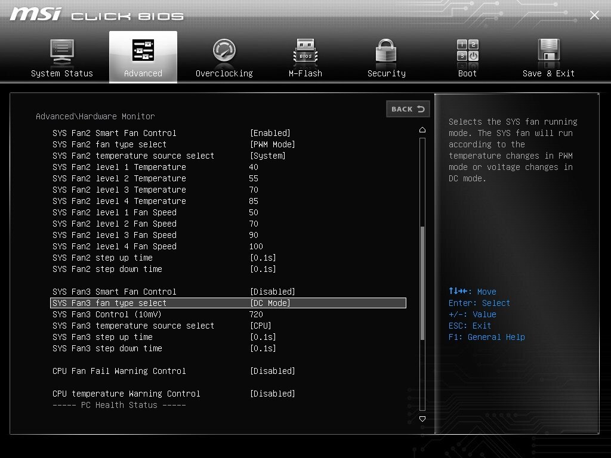Edit SYS Fan2 level 2 Temperature value 55
Viewport: 611px width, 458px height.
254,178
